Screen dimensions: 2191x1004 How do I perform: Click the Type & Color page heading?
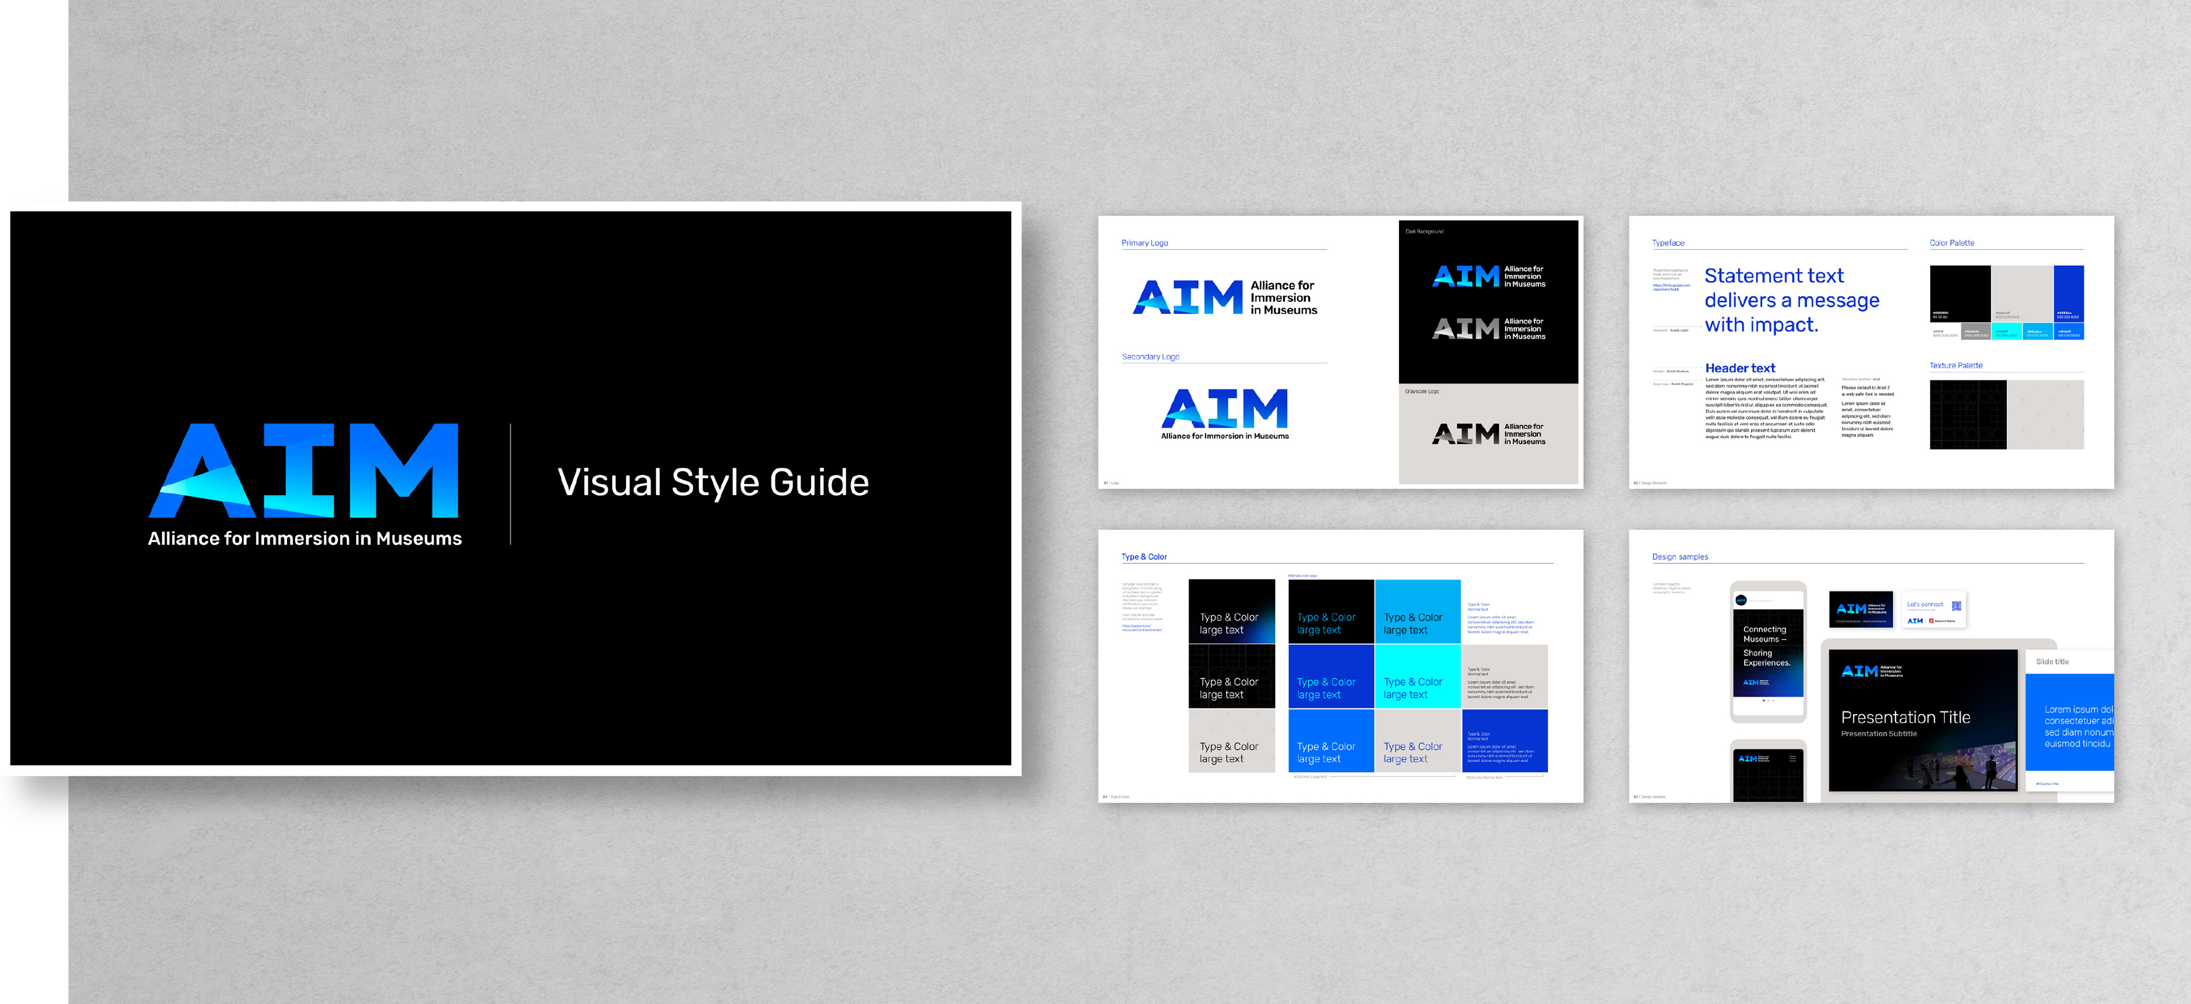pyautogui.click(x=1144, y=557)
